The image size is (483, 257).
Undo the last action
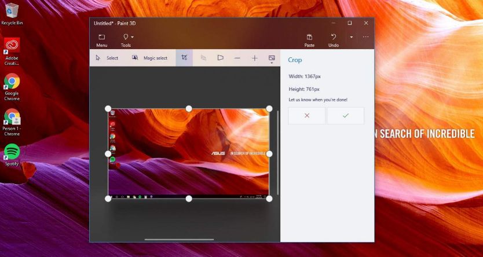point(334,37)
